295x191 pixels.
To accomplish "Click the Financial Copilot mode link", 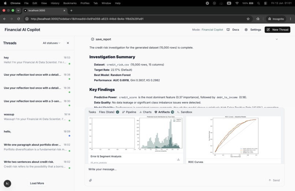I will pyautogui.click(x=212, y=30).
